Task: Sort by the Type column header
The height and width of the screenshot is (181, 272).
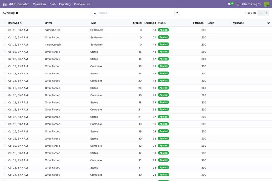Action: pos(93,23)
